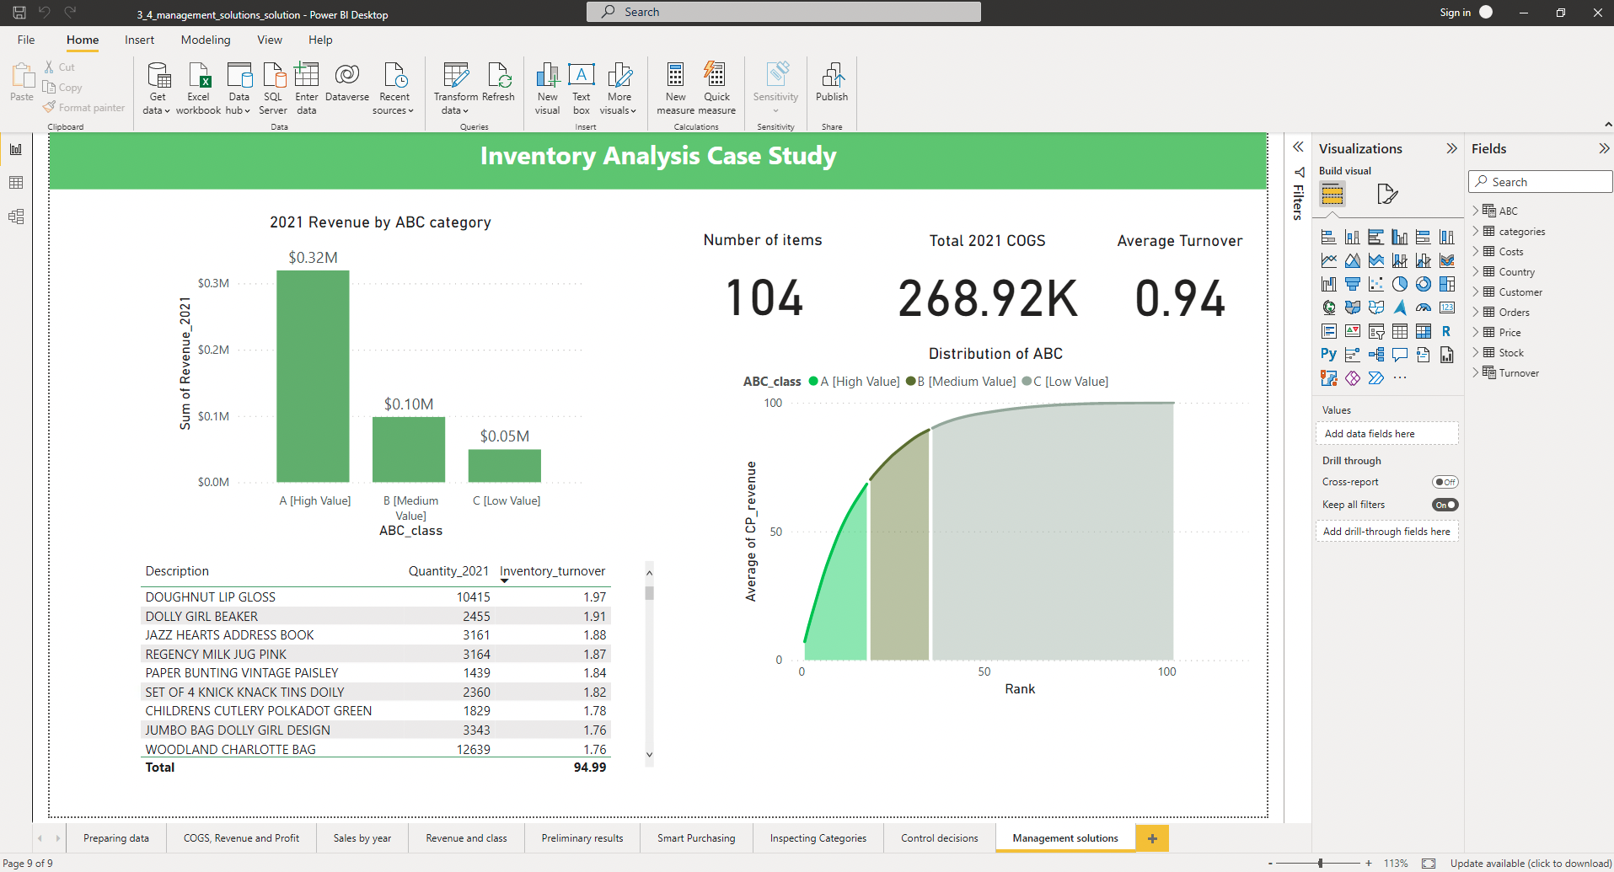Switch to Data view in left sidebar
1614x872 pixels.
[16, 183]
